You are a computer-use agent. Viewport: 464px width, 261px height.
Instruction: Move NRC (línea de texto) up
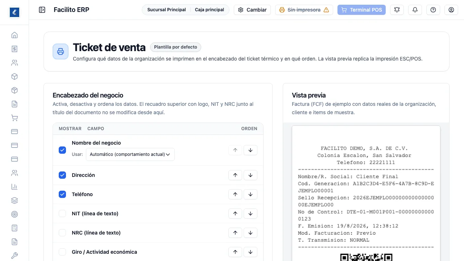click(x=235, y=233)
